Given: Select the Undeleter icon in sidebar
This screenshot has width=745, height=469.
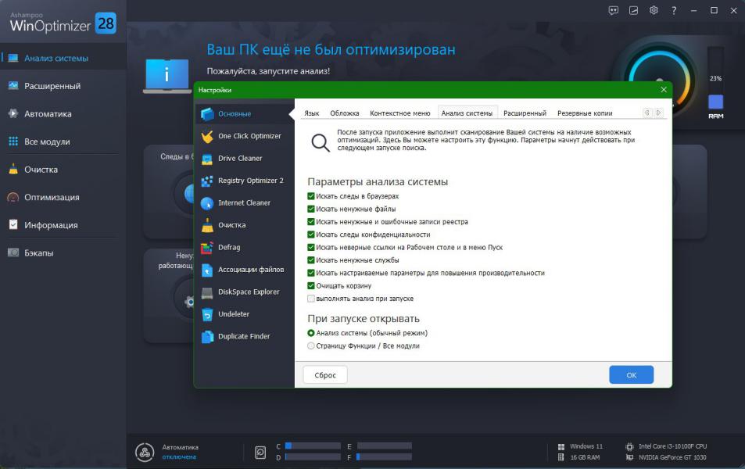Looking at the screenshot, I should (x=206, y=314).
